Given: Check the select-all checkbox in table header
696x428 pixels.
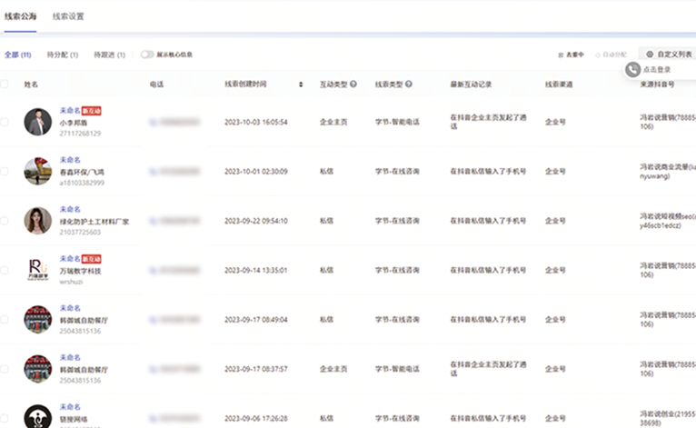Looking at the screenshot, I should [x=5, y=85].
